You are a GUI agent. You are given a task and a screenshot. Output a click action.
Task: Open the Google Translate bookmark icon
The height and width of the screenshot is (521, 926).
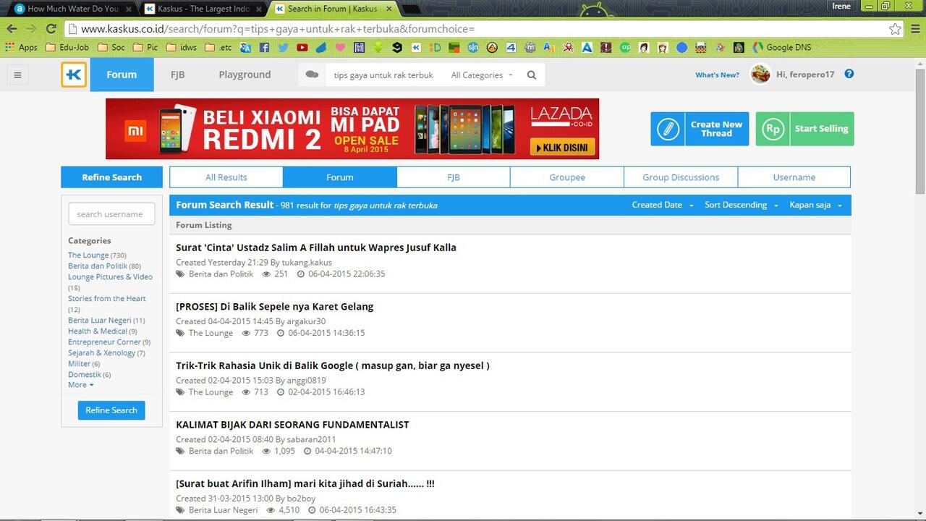(245, 48)
